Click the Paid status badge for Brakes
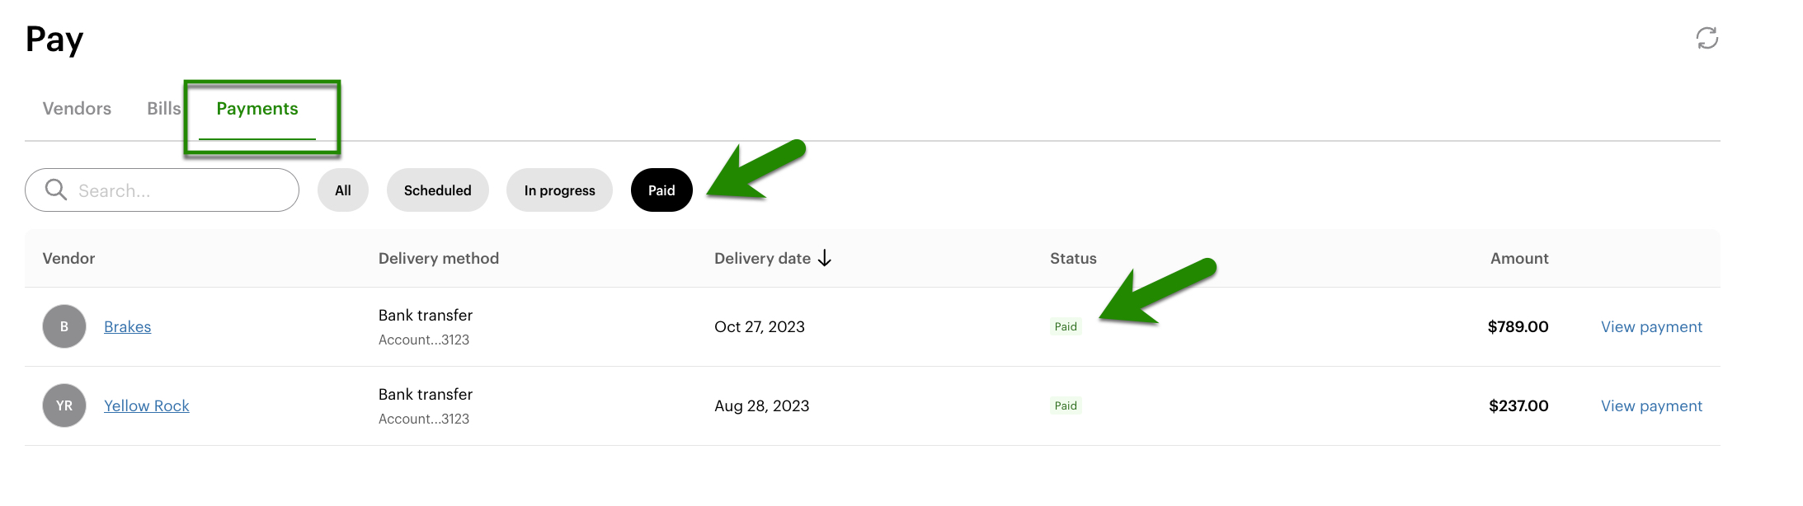The image size is (1803, 506). pos(1066,326)
